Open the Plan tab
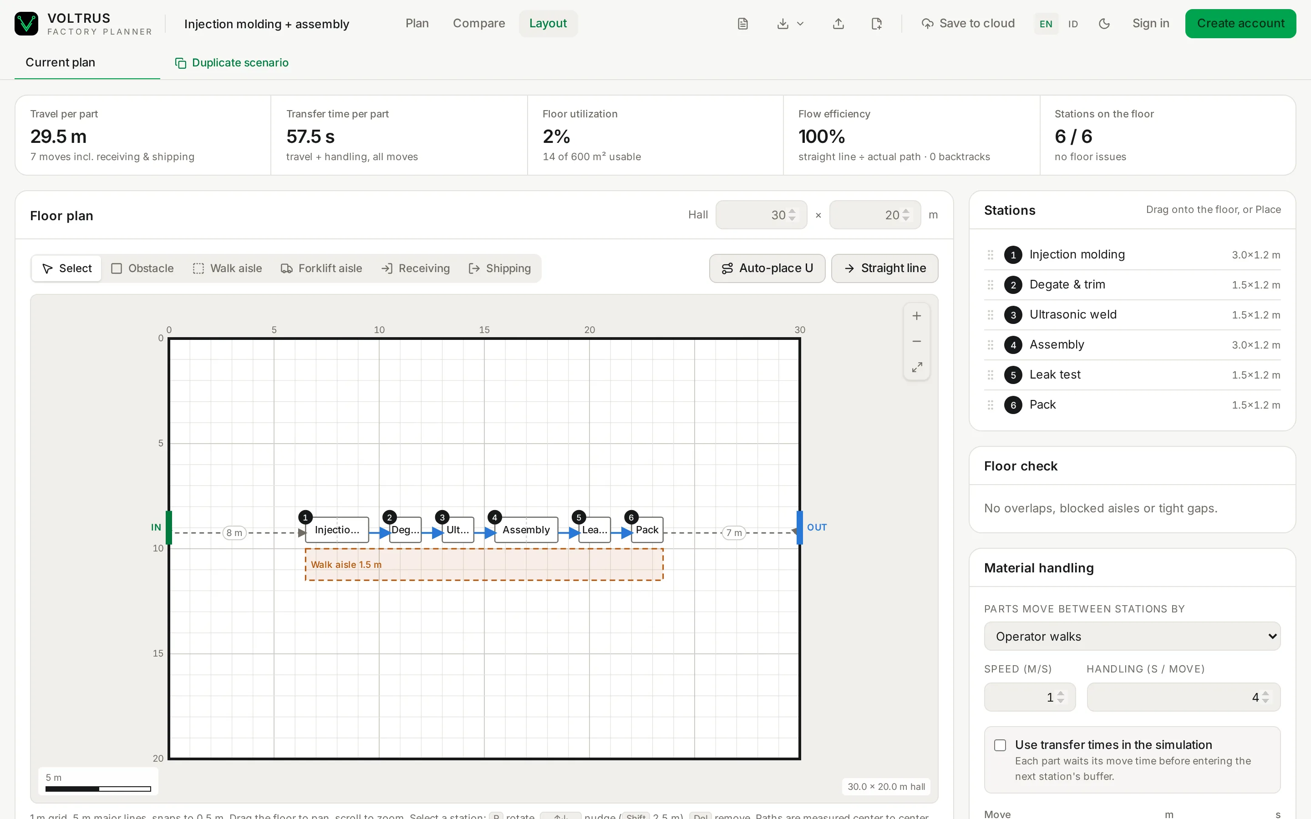 (x=417, y=24)
